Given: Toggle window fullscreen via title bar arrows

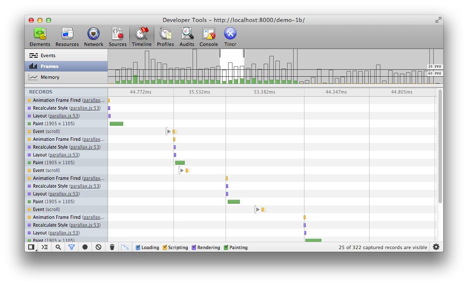Looking at the screenshot, I should point(438,20).
